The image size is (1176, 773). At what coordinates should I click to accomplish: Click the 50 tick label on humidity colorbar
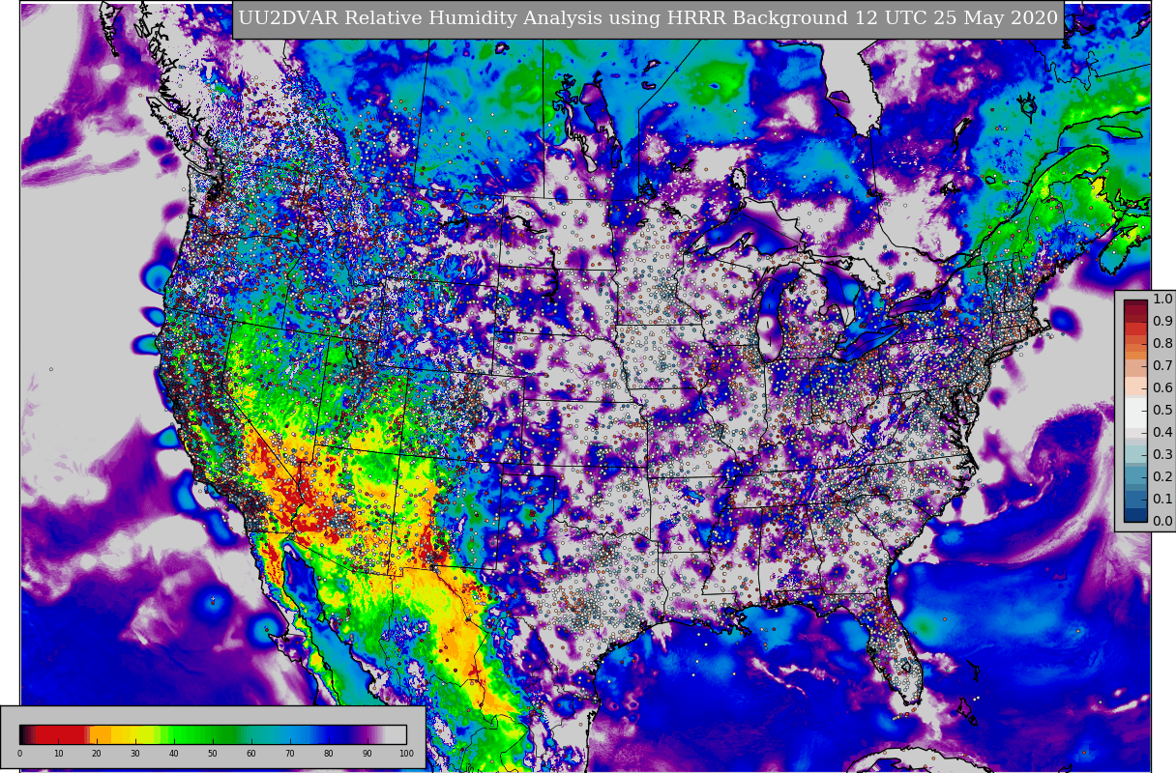point(213,754)
